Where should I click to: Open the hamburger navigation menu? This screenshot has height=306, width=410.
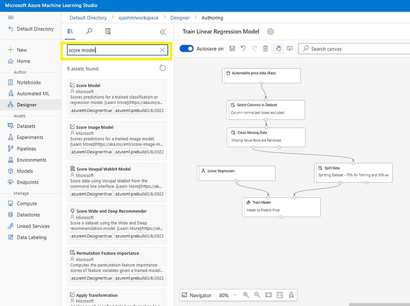click(11, 17)
